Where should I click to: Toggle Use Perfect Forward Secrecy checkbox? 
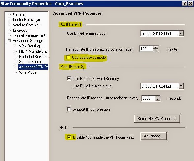[x=69, y=79]
